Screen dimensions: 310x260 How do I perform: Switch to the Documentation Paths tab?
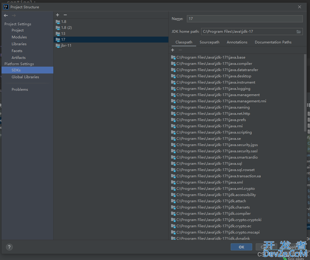[273, 42]
